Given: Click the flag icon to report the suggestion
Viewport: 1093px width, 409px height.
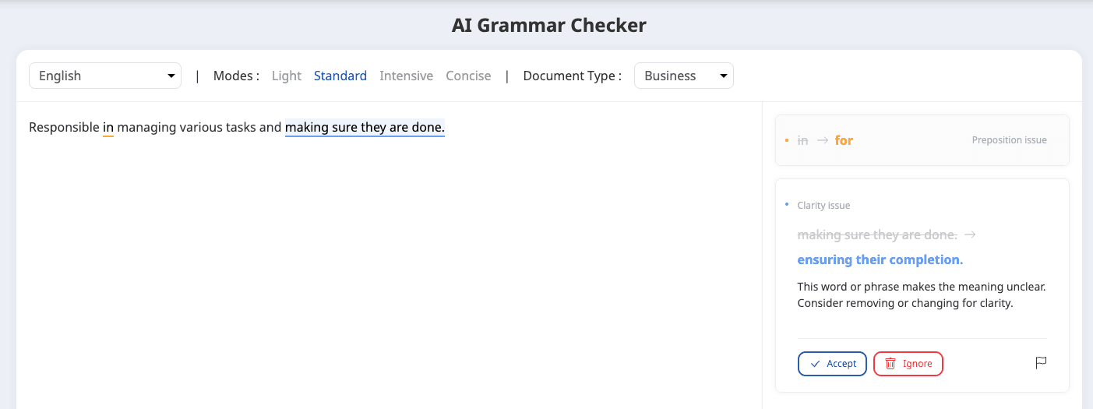Looking at the screenshot, I should point(1040,363).
